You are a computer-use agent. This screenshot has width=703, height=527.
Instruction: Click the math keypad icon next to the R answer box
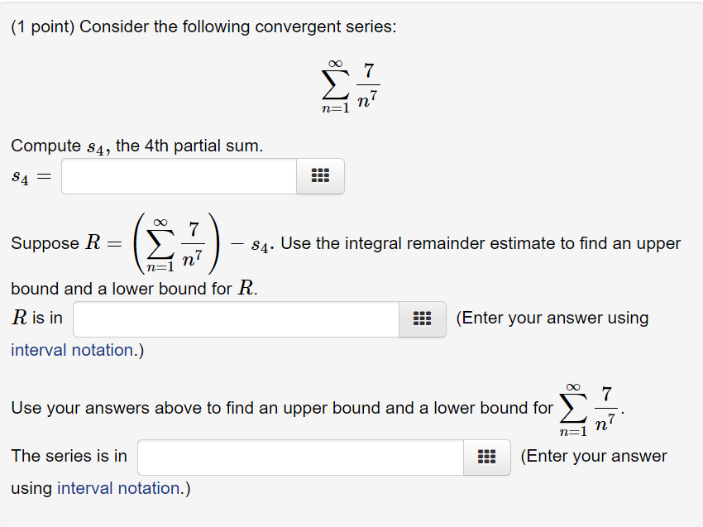(423, 319)
